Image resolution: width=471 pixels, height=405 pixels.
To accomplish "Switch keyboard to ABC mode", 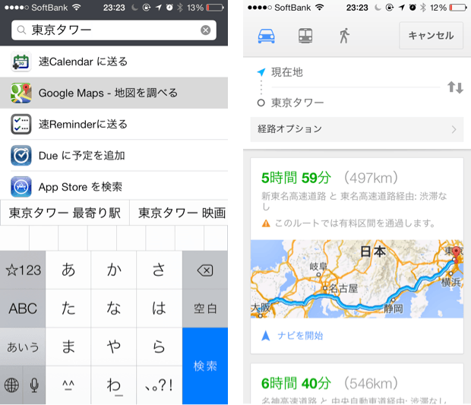I will [x=23, y=308].
